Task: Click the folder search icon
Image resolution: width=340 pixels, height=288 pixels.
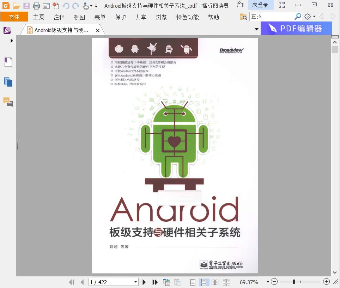Action: [x=243, y=17]
